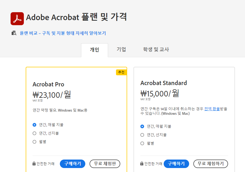Open the 학생 및 교사 tab

(155, 50)
